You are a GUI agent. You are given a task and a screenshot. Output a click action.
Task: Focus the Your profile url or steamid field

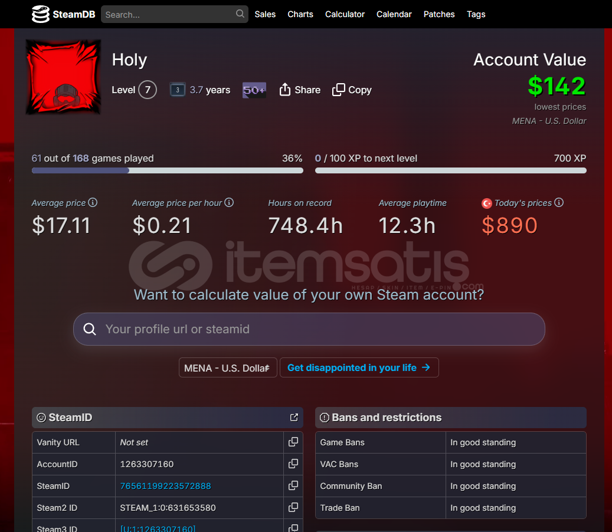[309, 329]
